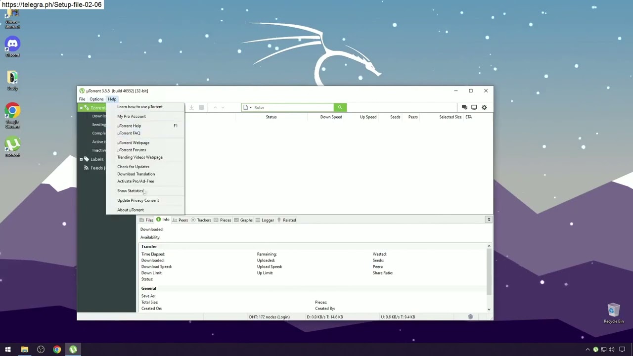633x356 pixels.
Task: Click the stop square toolbar icon
Action: coord(201,107)
